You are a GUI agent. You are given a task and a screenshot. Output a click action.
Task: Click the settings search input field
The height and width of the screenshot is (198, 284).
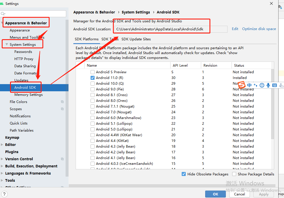(x=33, y=14)
